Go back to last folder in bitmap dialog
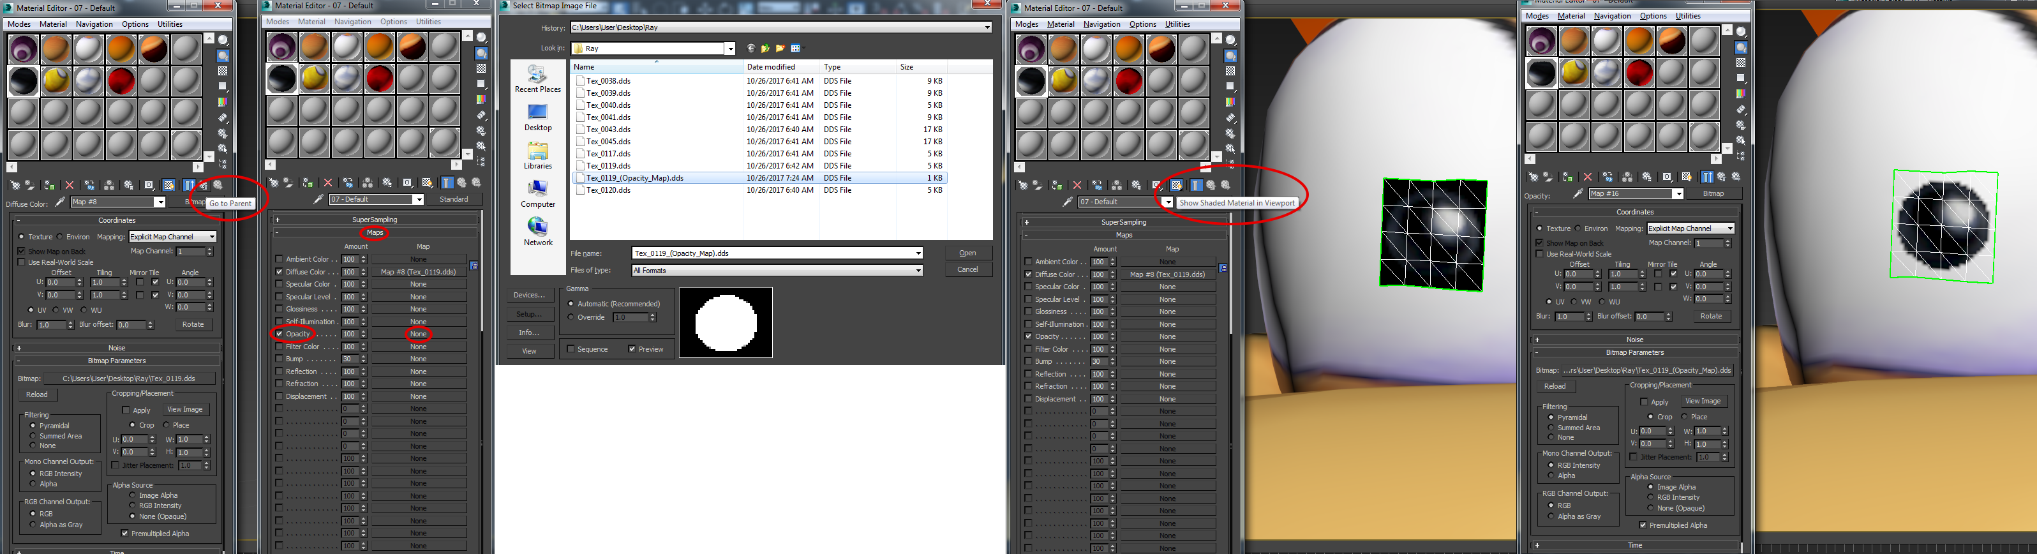2037x554 pixels. click(750, 49)
